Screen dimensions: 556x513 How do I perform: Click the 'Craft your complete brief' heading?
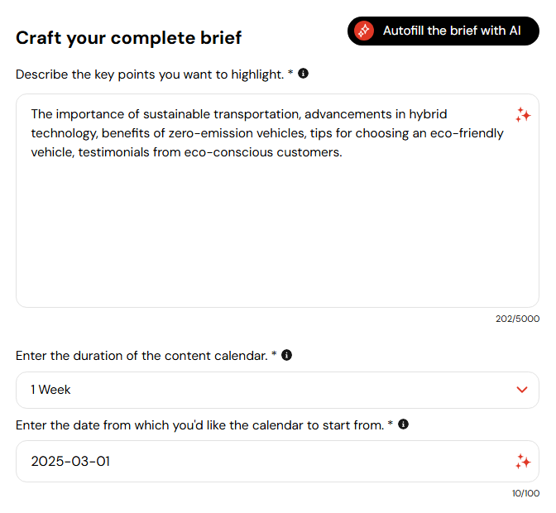129,37
